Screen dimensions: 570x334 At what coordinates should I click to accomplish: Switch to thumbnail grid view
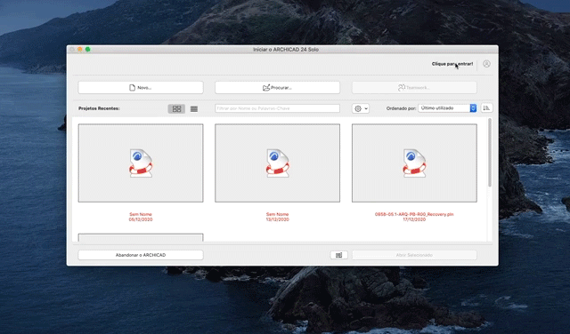click(176, 108)
